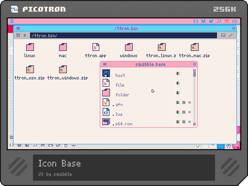Select the ttron.app file icon
The image size is (248, 186).
[96, 47]
